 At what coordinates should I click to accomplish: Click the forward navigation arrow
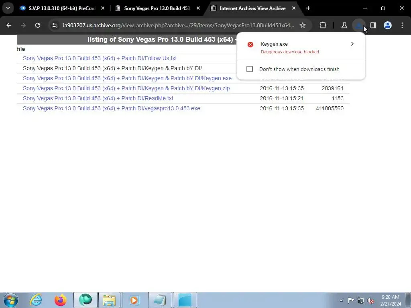(23, 25)
